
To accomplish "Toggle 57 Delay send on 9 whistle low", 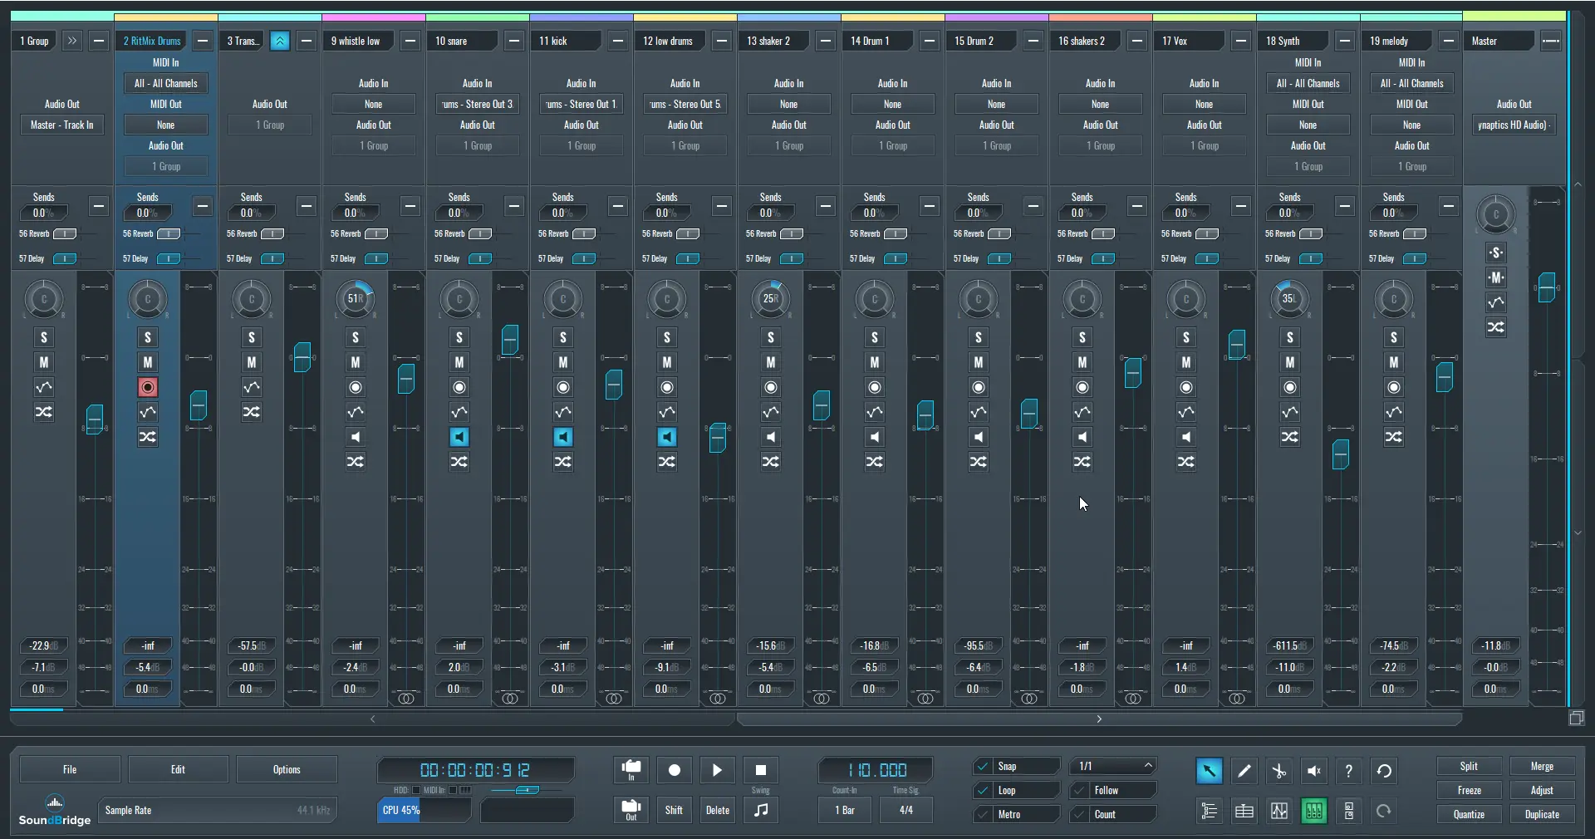I will (x=376, y=259).
